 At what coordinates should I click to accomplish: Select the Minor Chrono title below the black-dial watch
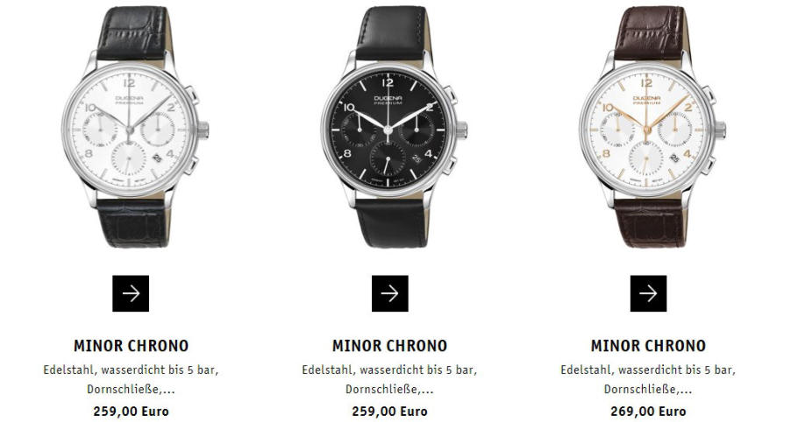tap(390, 346)
